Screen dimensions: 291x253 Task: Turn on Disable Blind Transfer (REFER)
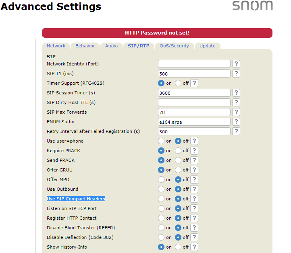click(161, 228)
